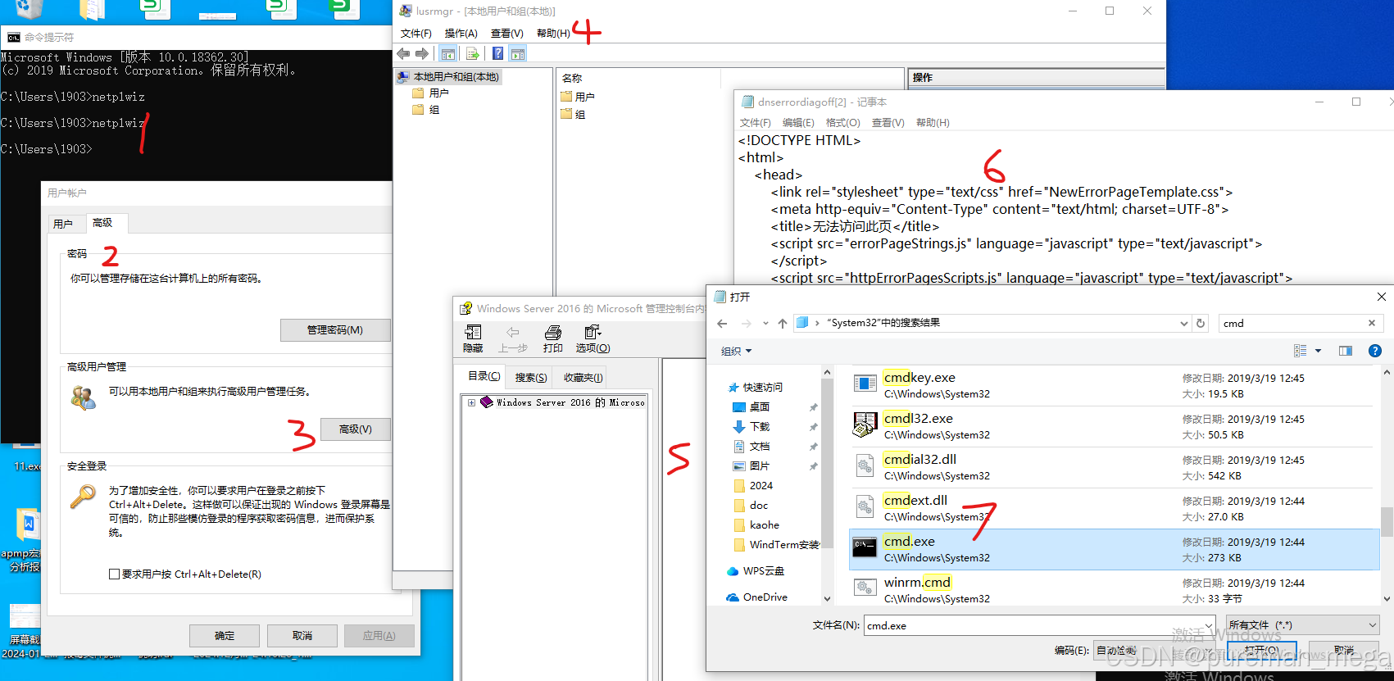
Task: Open kaohe folder in sidebar
Action: [756, 525]
